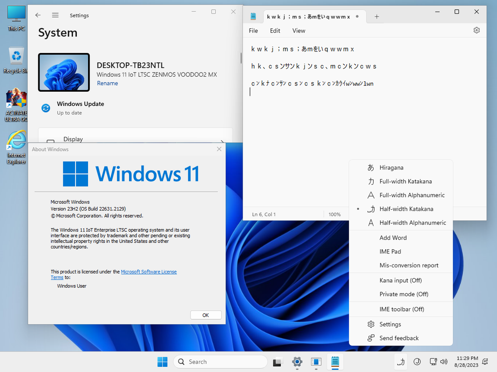Image resolution: width=497 pixels, height=372 pixels.
Task: Launch the Internet Explorer desktop icon
Action: [x=16, y=147]
